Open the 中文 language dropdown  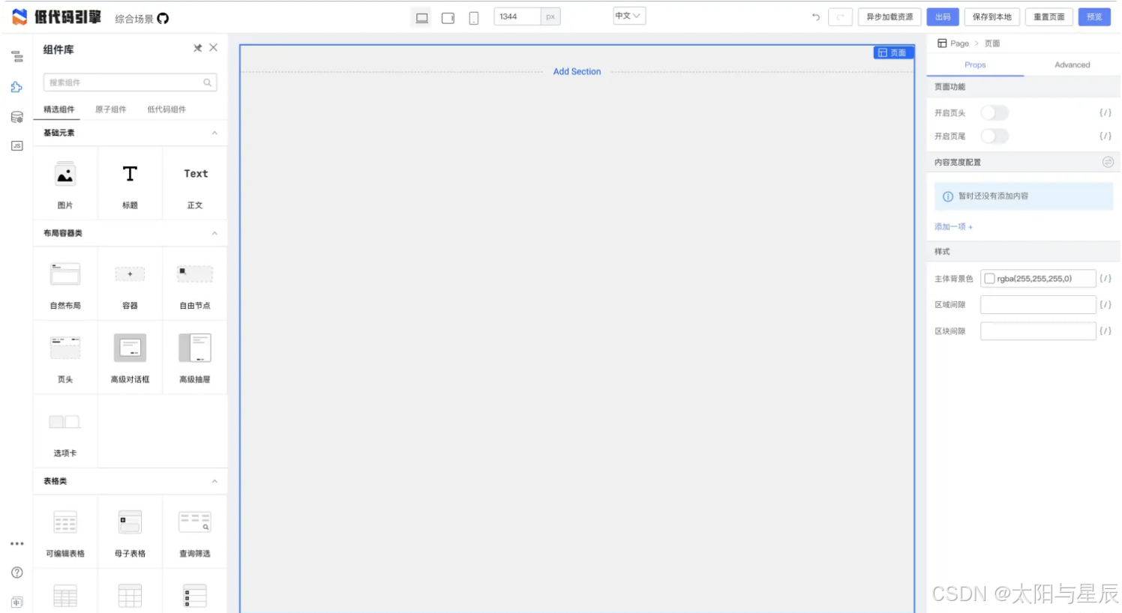628,16
